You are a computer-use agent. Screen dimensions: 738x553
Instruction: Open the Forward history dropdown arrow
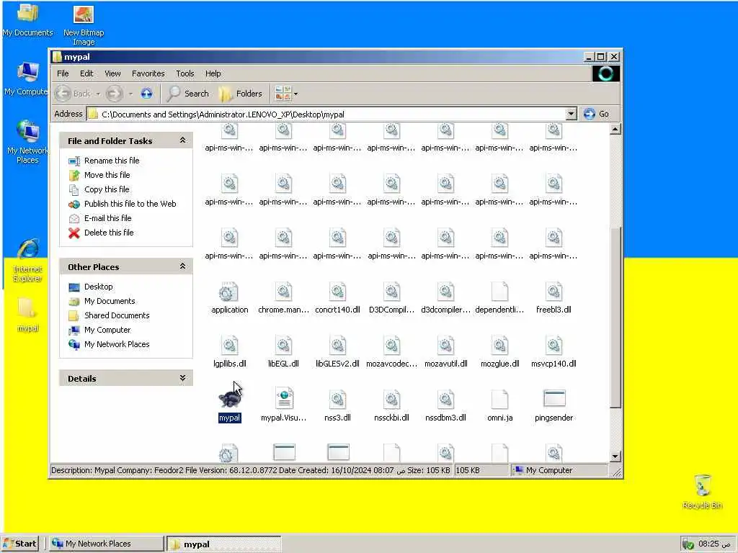[x=130, y=94]
